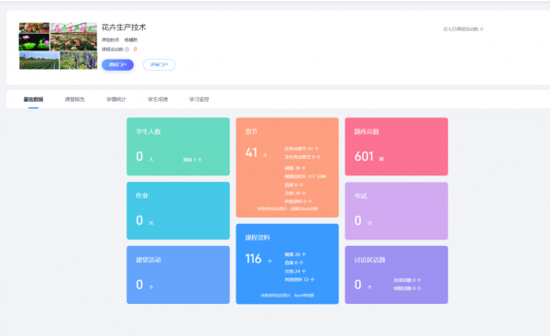Open the orange 章节 card showing 41
The width and height of the screenshot is (550, 336).
tap(287, 168)
